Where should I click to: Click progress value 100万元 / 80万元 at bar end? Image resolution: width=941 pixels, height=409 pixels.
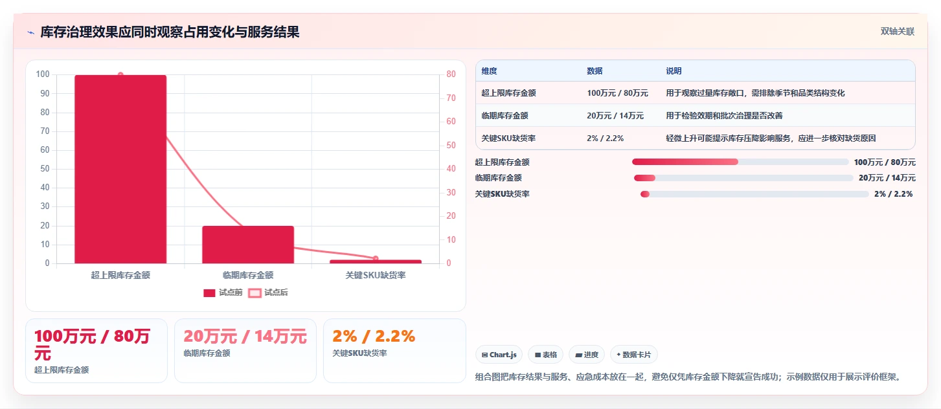pyautogui.click(x=885, y=162)
